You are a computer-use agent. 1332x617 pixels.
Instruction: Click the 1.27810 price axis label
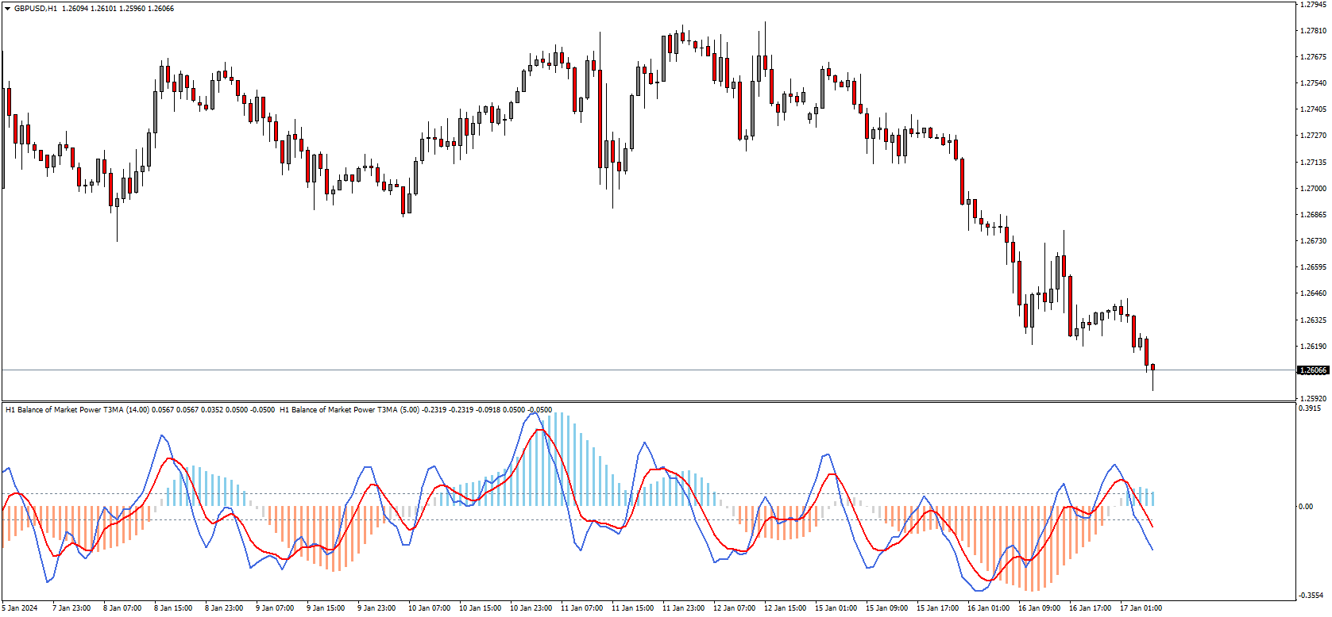pyautogui.click(x=1313, y=31)
